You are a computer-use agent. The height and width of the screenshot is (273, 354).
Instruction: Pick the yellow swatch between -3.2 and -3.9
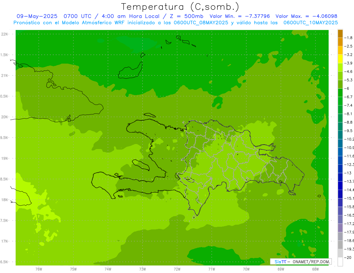coord(340,59)
